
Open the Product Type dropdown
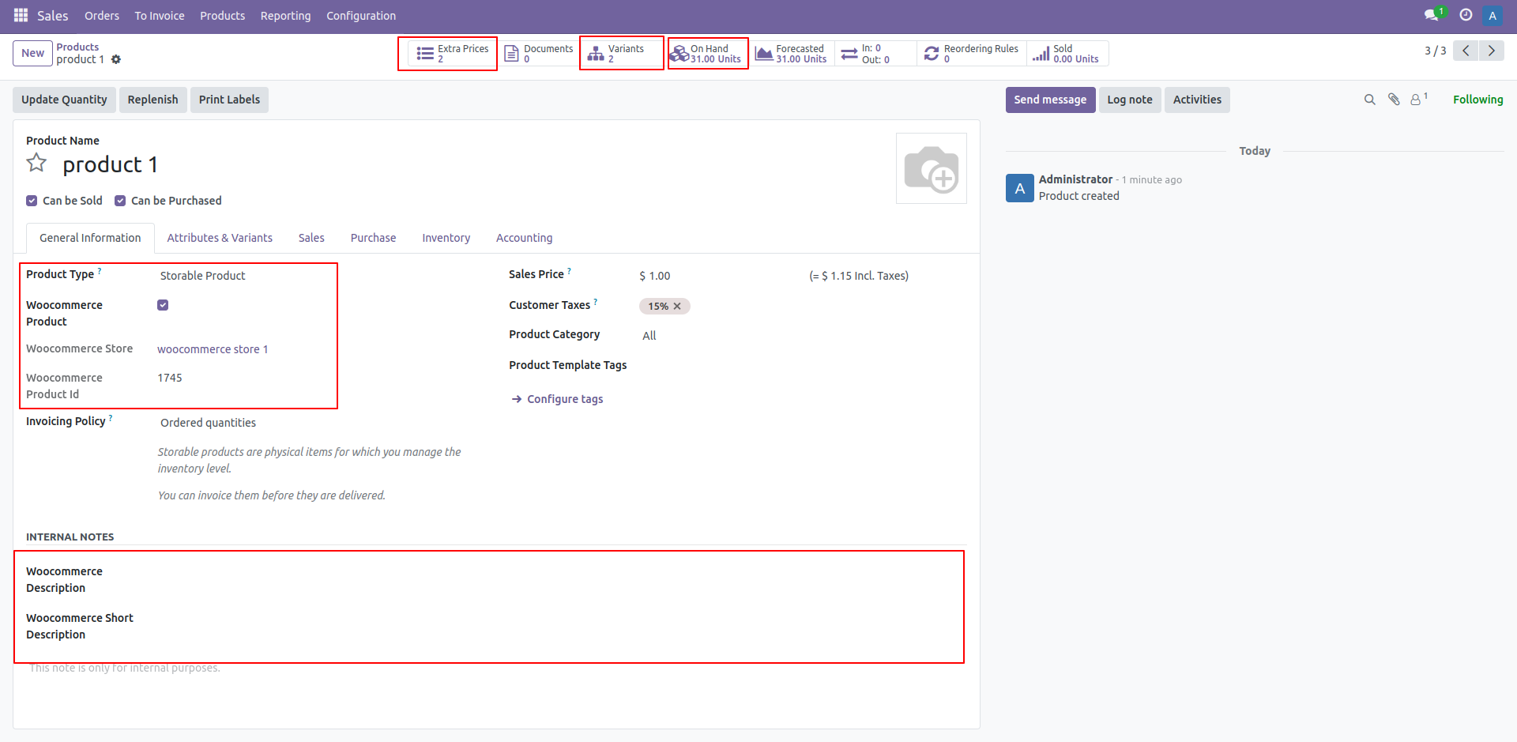click(x=202, y=275)
